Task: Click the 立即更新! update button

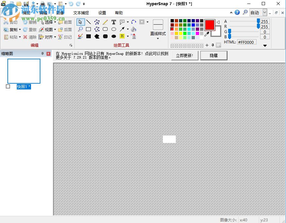Action: 185,55
